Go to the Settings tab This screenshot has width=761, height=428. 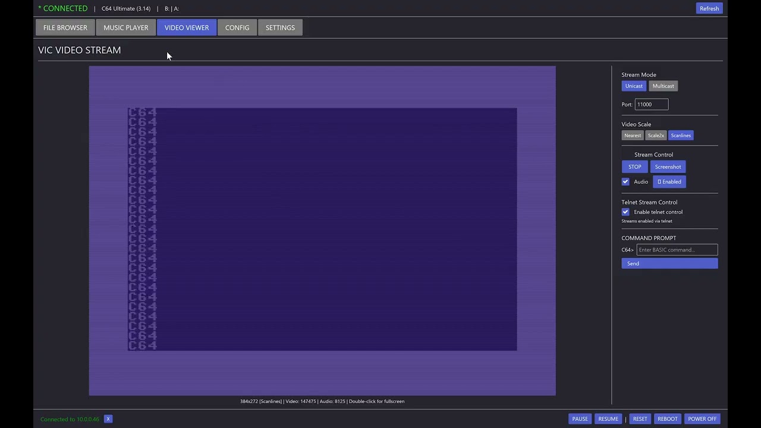point(280,27)
